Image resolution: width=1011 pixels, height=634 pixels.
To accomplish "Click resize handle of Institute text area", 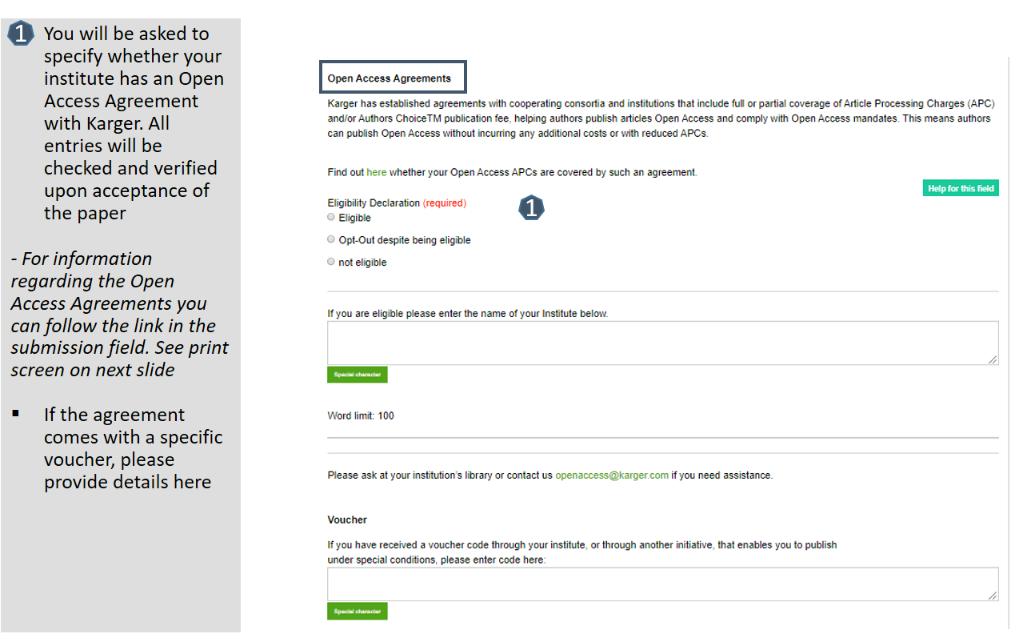I will tap(993, 360).
